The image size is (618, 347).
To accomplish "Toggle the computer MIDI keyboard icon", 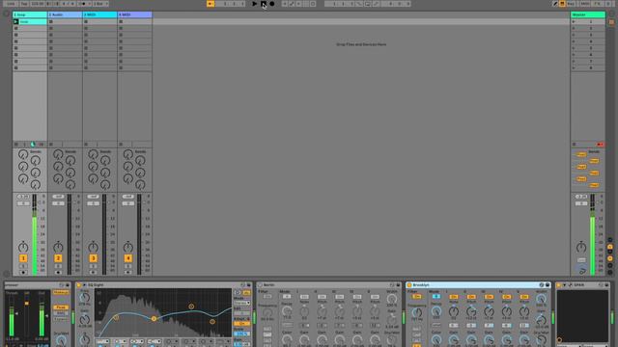I will click(562, 4).
